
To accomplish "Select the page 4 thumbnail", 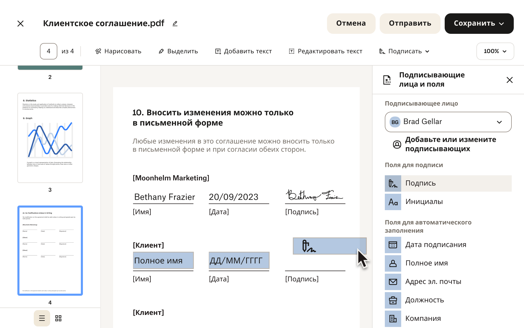I will pyautogui.click(x=50, y=251).
